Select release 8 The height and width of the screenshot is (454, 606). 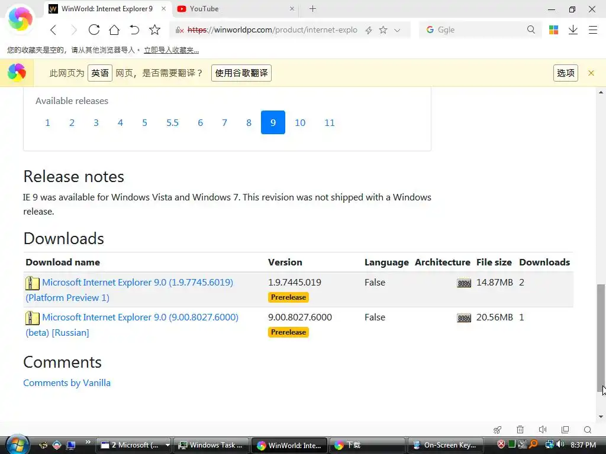[x=249, y=123]
